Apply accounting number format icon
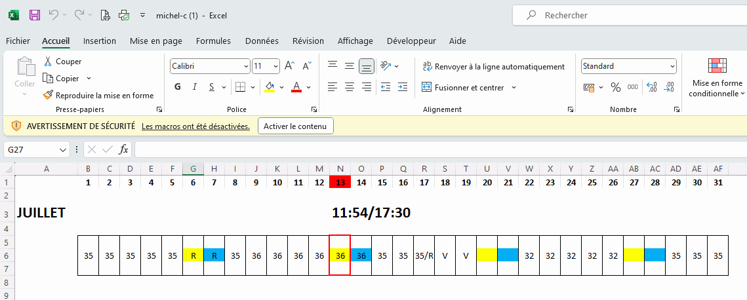 [x=590, y=87]
